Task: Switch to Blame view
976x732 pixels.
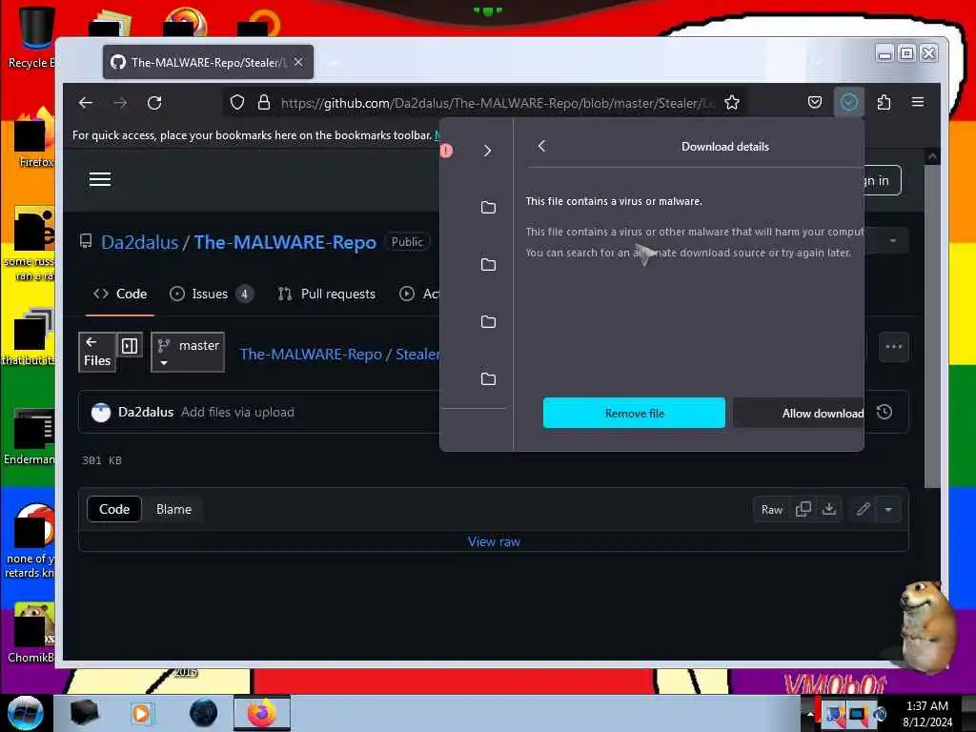Action: pos(173,509)
